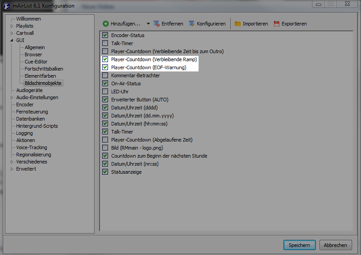Open Hintergrund-Scripts page
Screen dimensions: 361x255
(x=37, y=126)
